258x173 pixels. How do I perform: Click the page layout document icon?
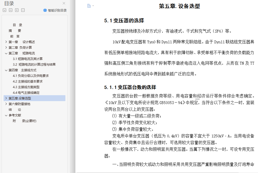[89, 6]
